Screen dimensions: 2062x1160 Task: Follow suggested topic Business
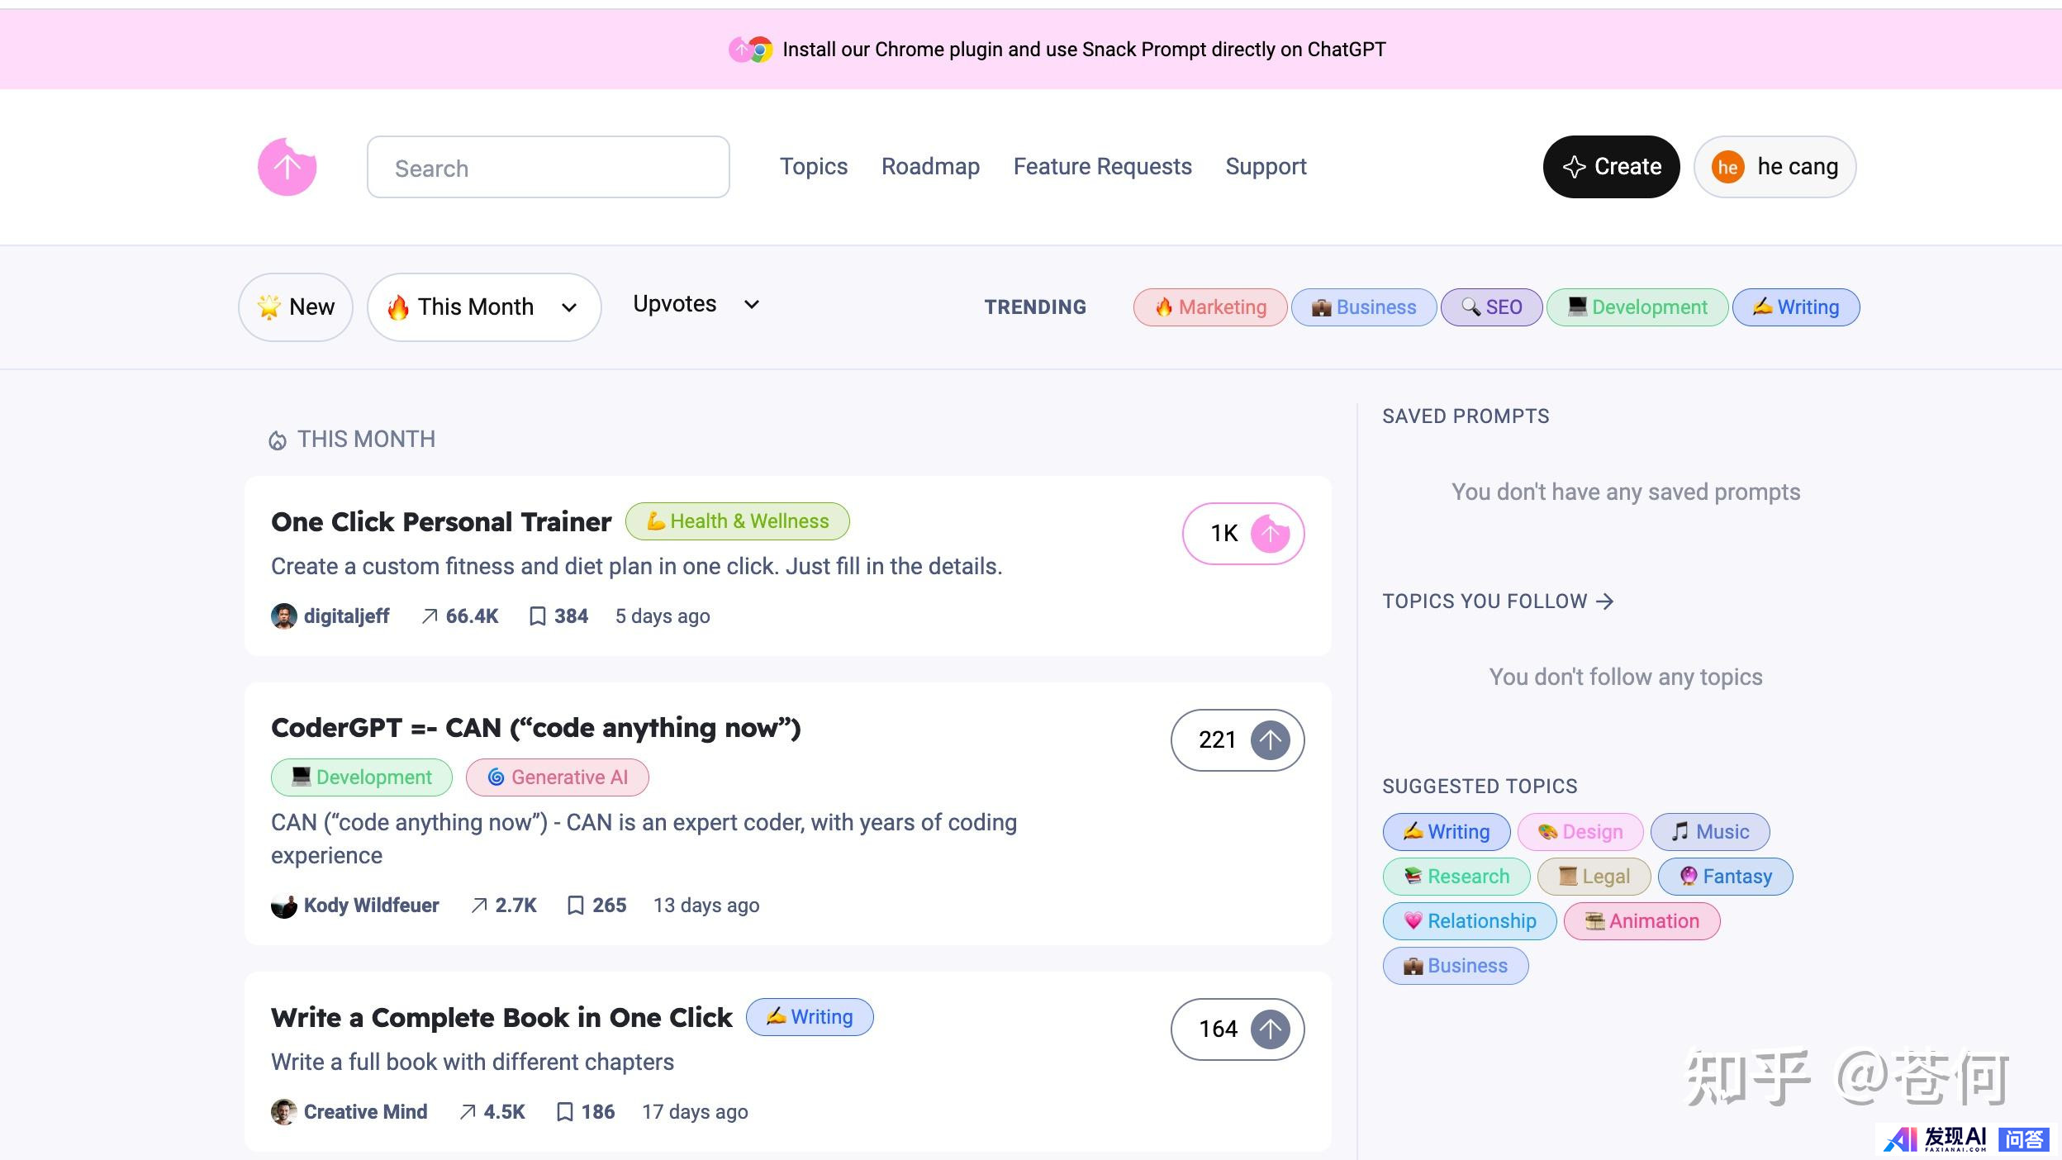(x=1456, y=966)
